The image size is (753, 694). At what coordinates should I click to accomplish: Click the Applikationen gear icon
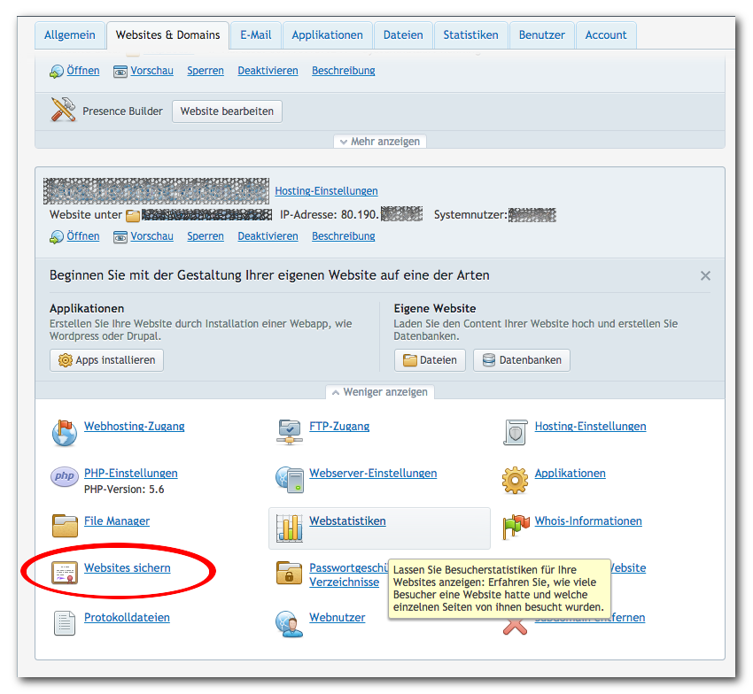click(x=515, y=480)
